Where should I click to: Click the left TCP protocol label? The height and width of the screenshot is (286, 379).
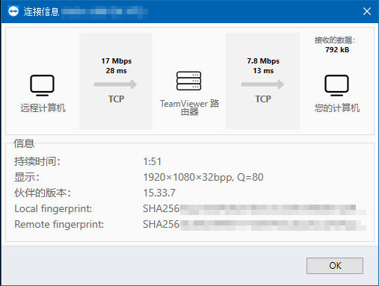pyautogui.click(x=116, y=99)
